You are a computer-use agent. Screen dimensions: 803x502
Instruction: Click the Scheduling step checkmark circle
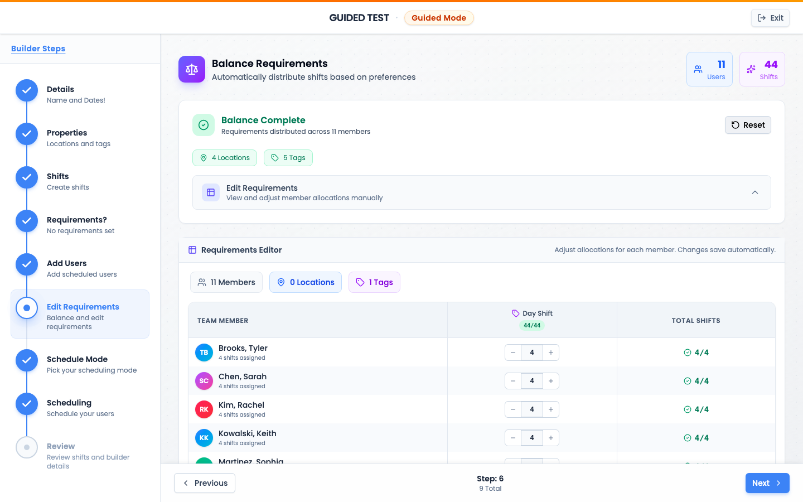pos(27,404)
